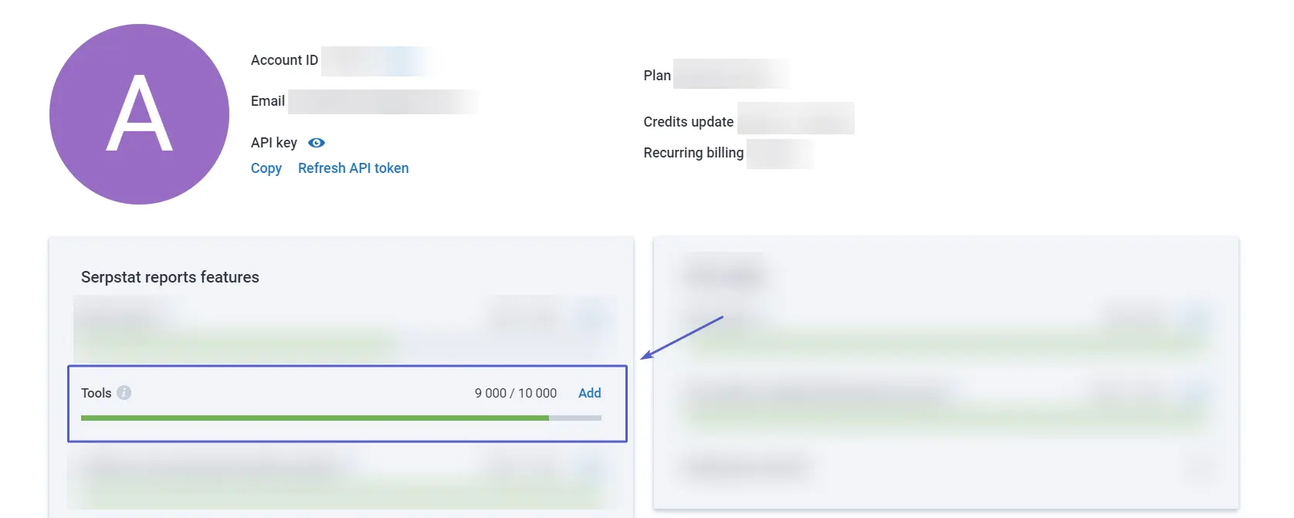Copy the API key
The height and width of the screenshot is (518, 1294).
point(266,168)
